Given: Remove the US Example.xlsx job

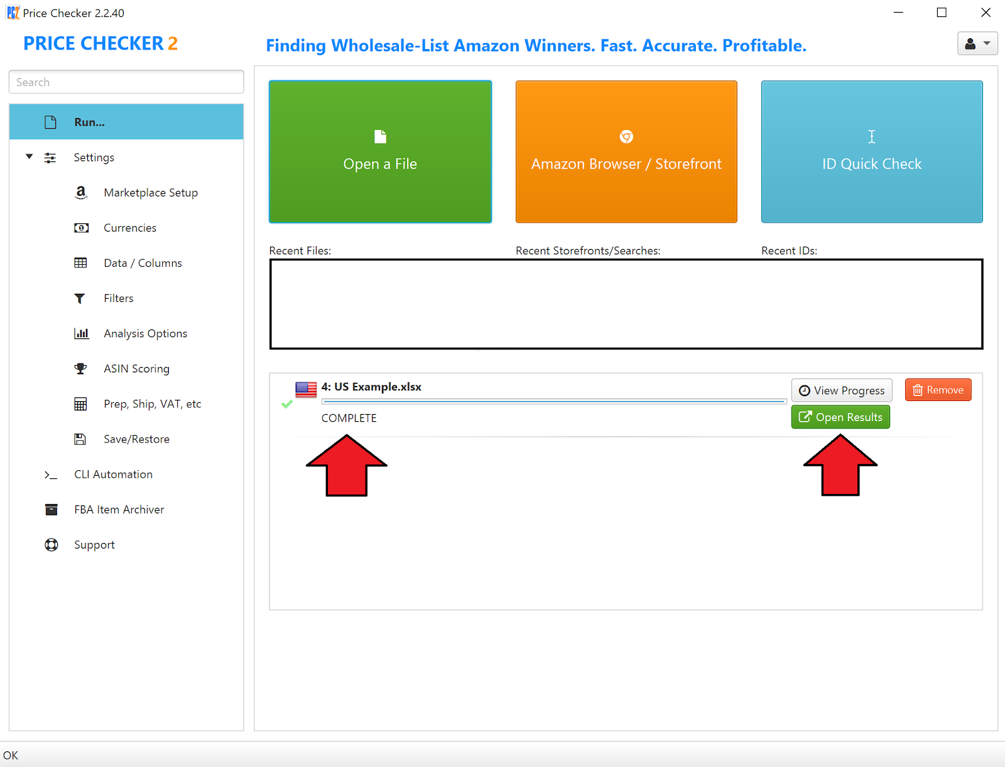Looking at the screenshot, I should pyautogui.click(x=938, y=390).
